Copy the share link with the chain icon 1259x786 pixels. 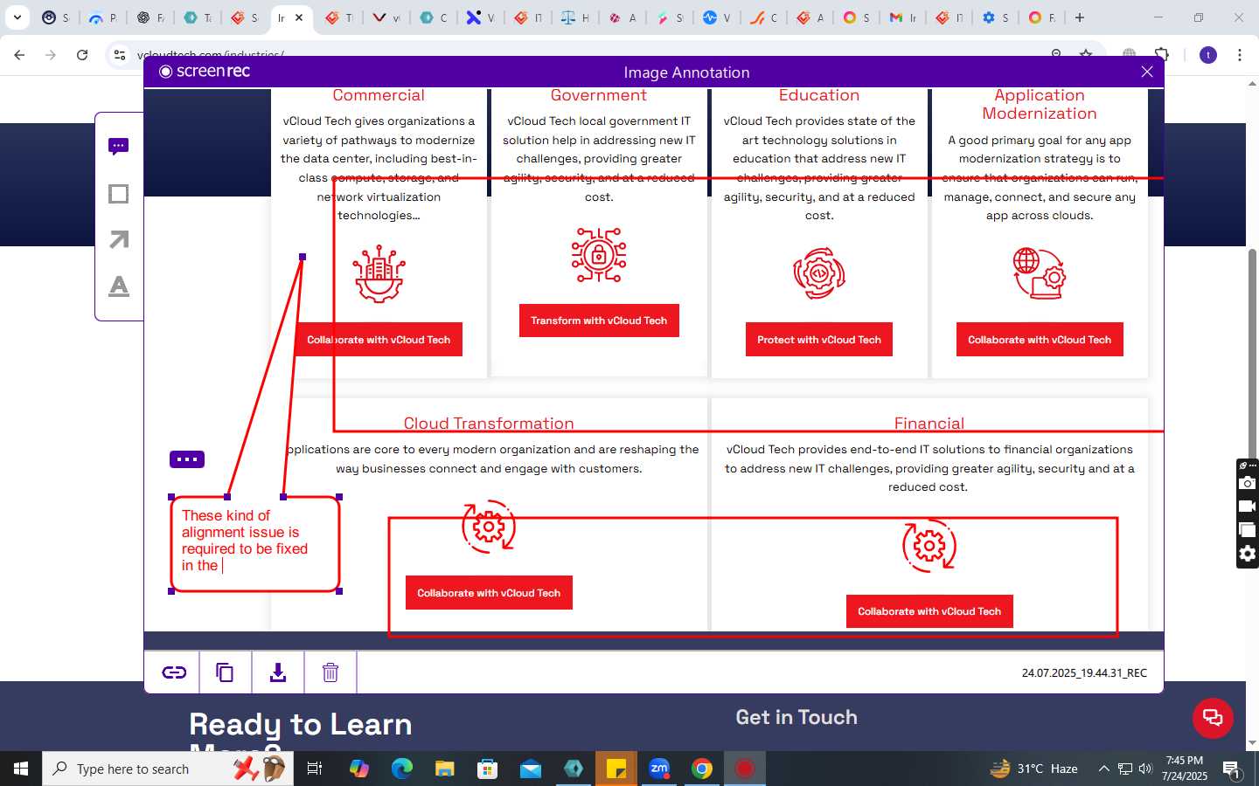(x=174, y=672)
